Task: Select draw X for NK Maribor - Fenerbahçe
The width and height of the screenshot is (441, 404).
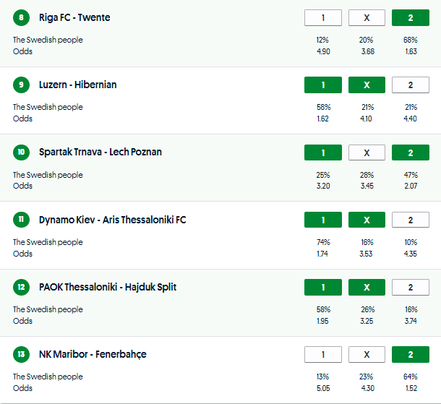Action: [367, 355]
